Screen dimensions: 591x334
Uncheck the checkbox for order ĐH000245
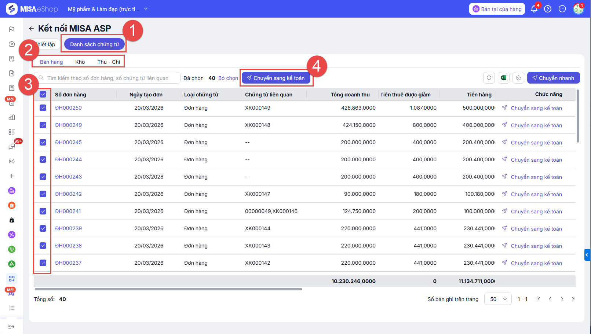tap(43, 142)
